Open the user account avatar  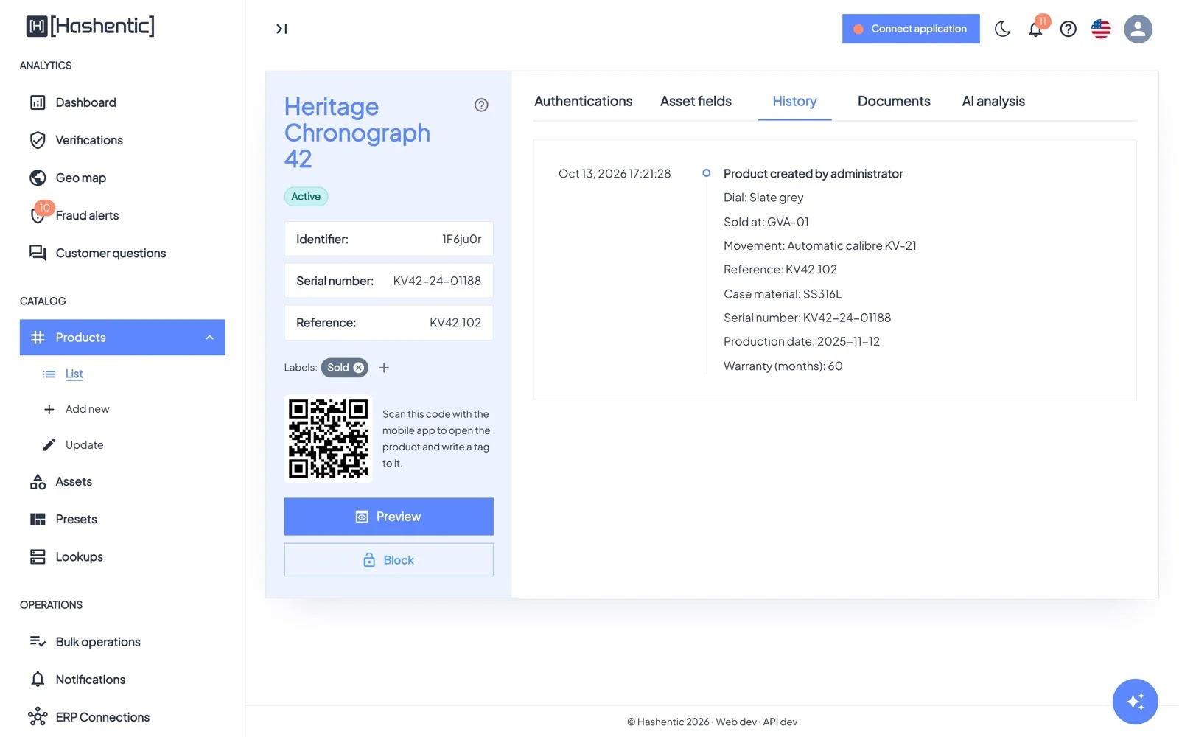(x=1138, y=29)
